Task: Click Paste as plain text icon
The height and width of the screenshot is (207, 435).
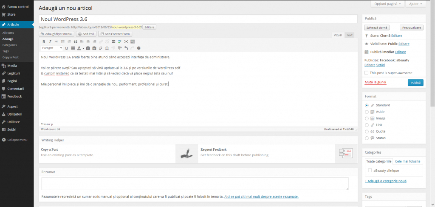Action: coord(88,48)
